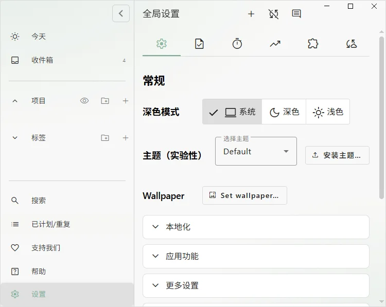
Task: Add a tag folder next to 标签
Action: click(105, 138)
